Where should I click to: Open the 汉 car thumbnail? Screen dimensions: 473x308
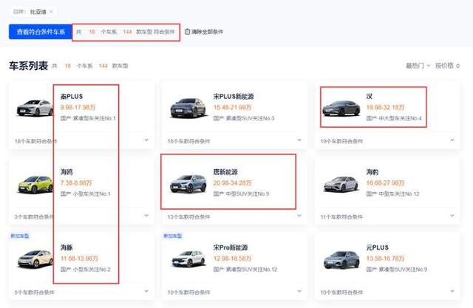(x=341, y=109)
